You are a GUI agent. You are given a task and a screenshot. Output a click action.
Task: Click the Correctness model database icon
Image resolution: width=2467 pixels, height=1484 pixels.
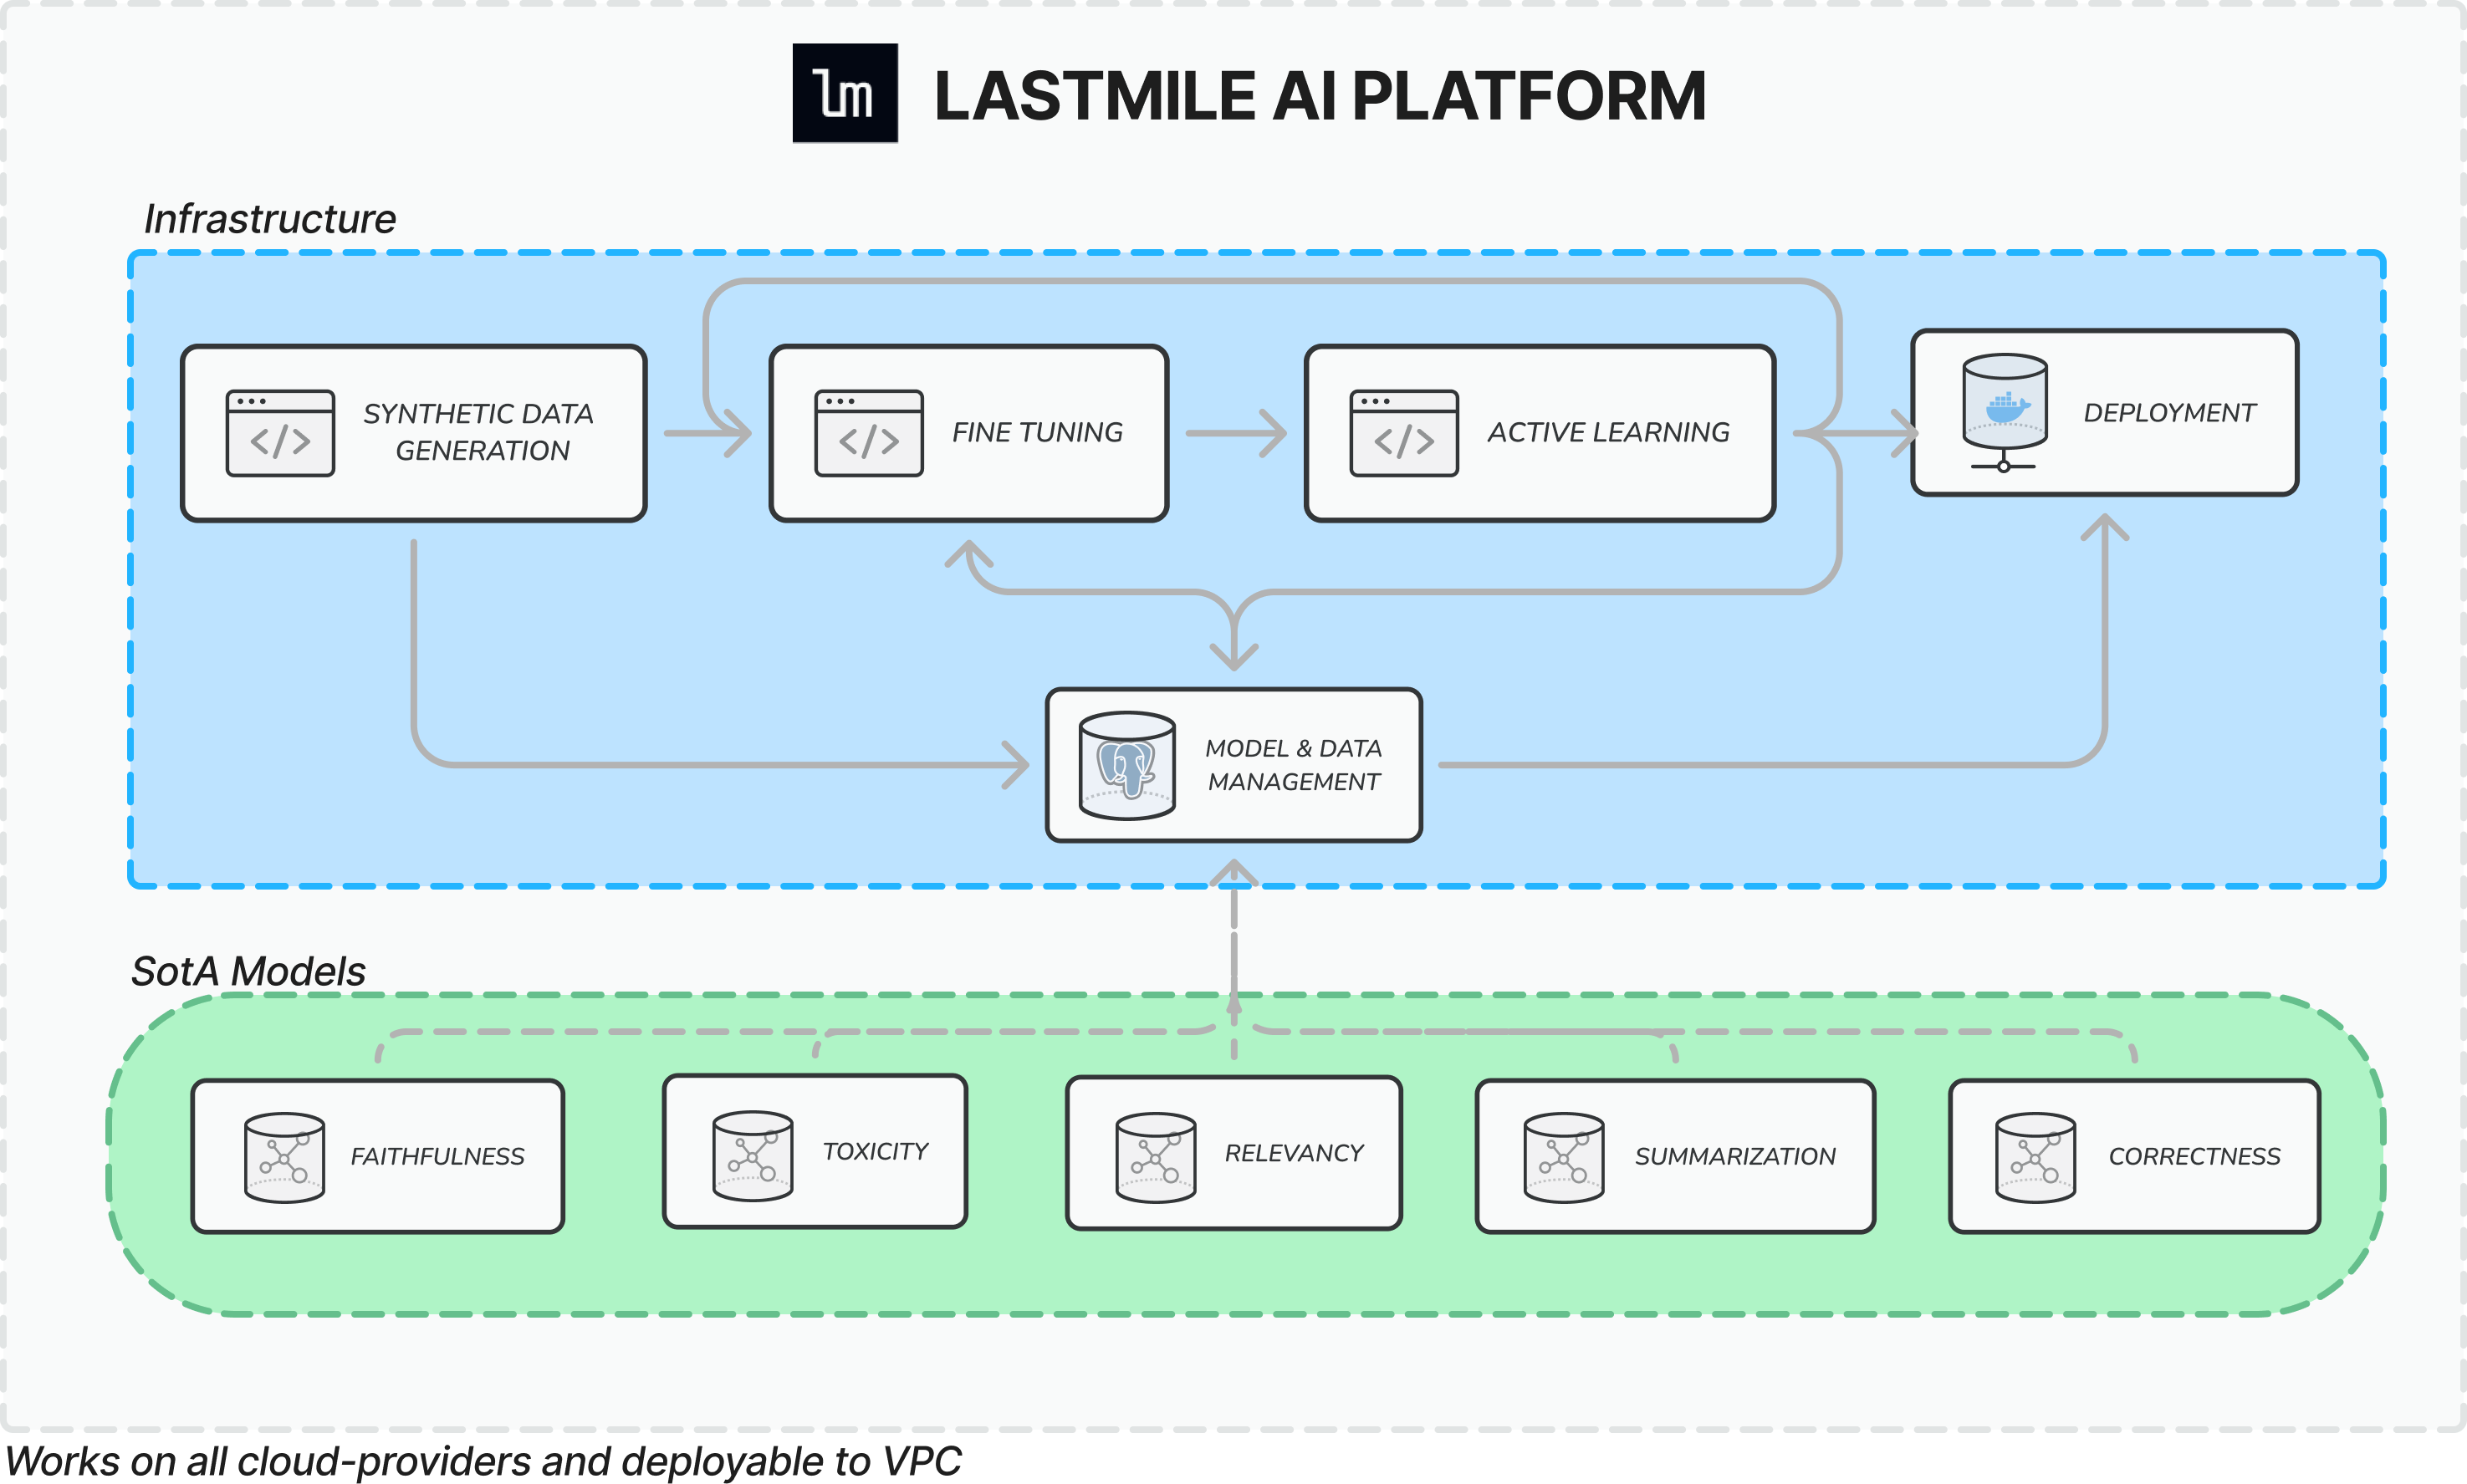tap(2035, 1157)
